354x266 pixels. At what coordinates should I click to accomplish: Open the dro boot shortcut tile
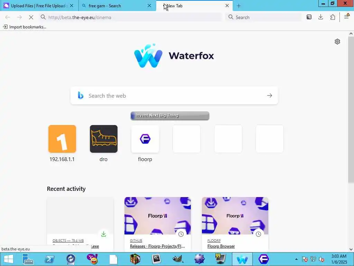pos(104,139)
